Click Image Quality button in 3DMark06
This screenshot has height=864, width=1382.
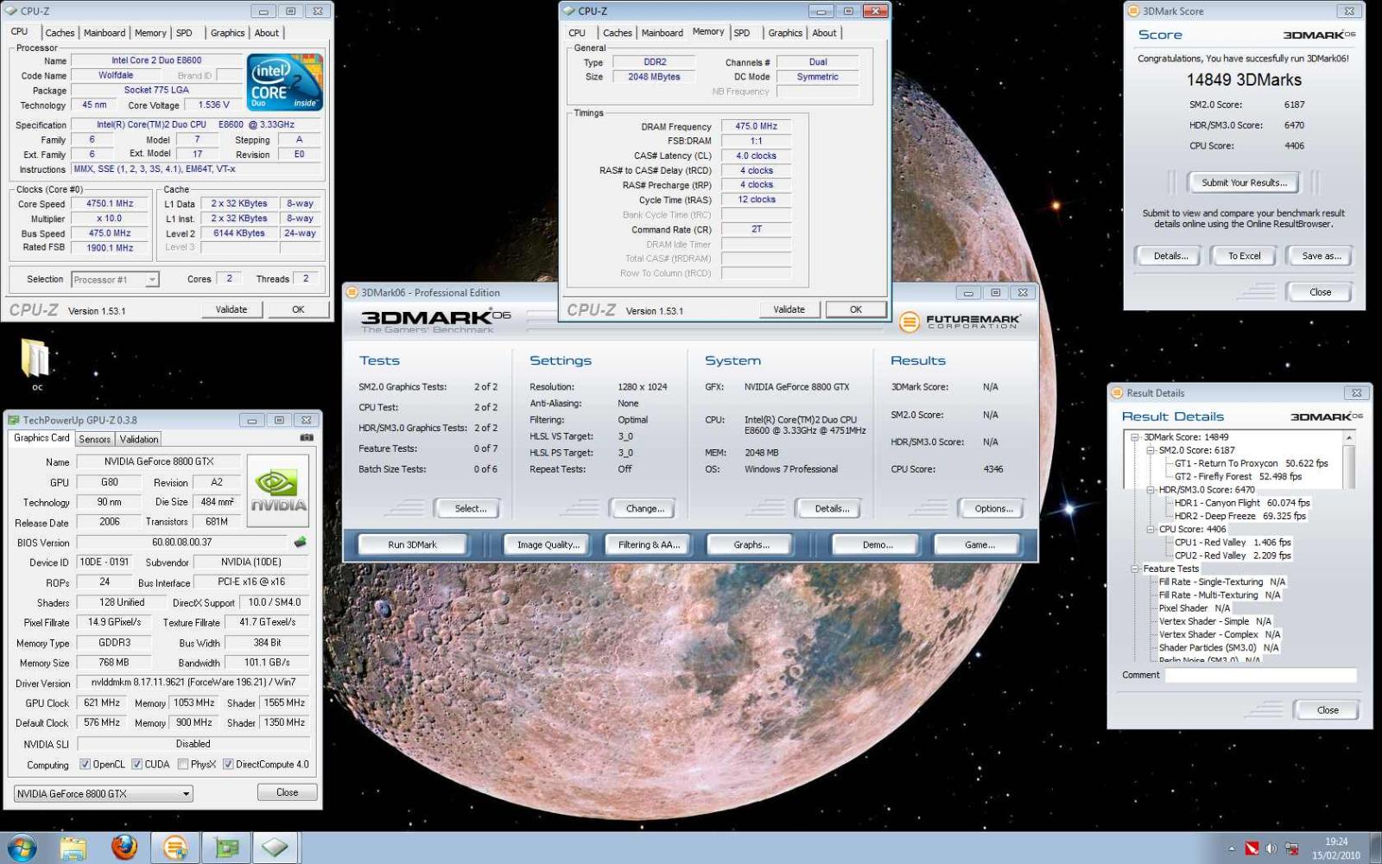point(548,544)
